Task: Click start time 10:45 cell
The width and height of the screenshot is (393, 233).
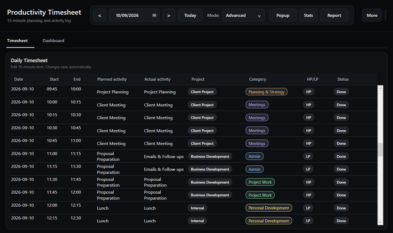Action: click(x=52, y=141)
